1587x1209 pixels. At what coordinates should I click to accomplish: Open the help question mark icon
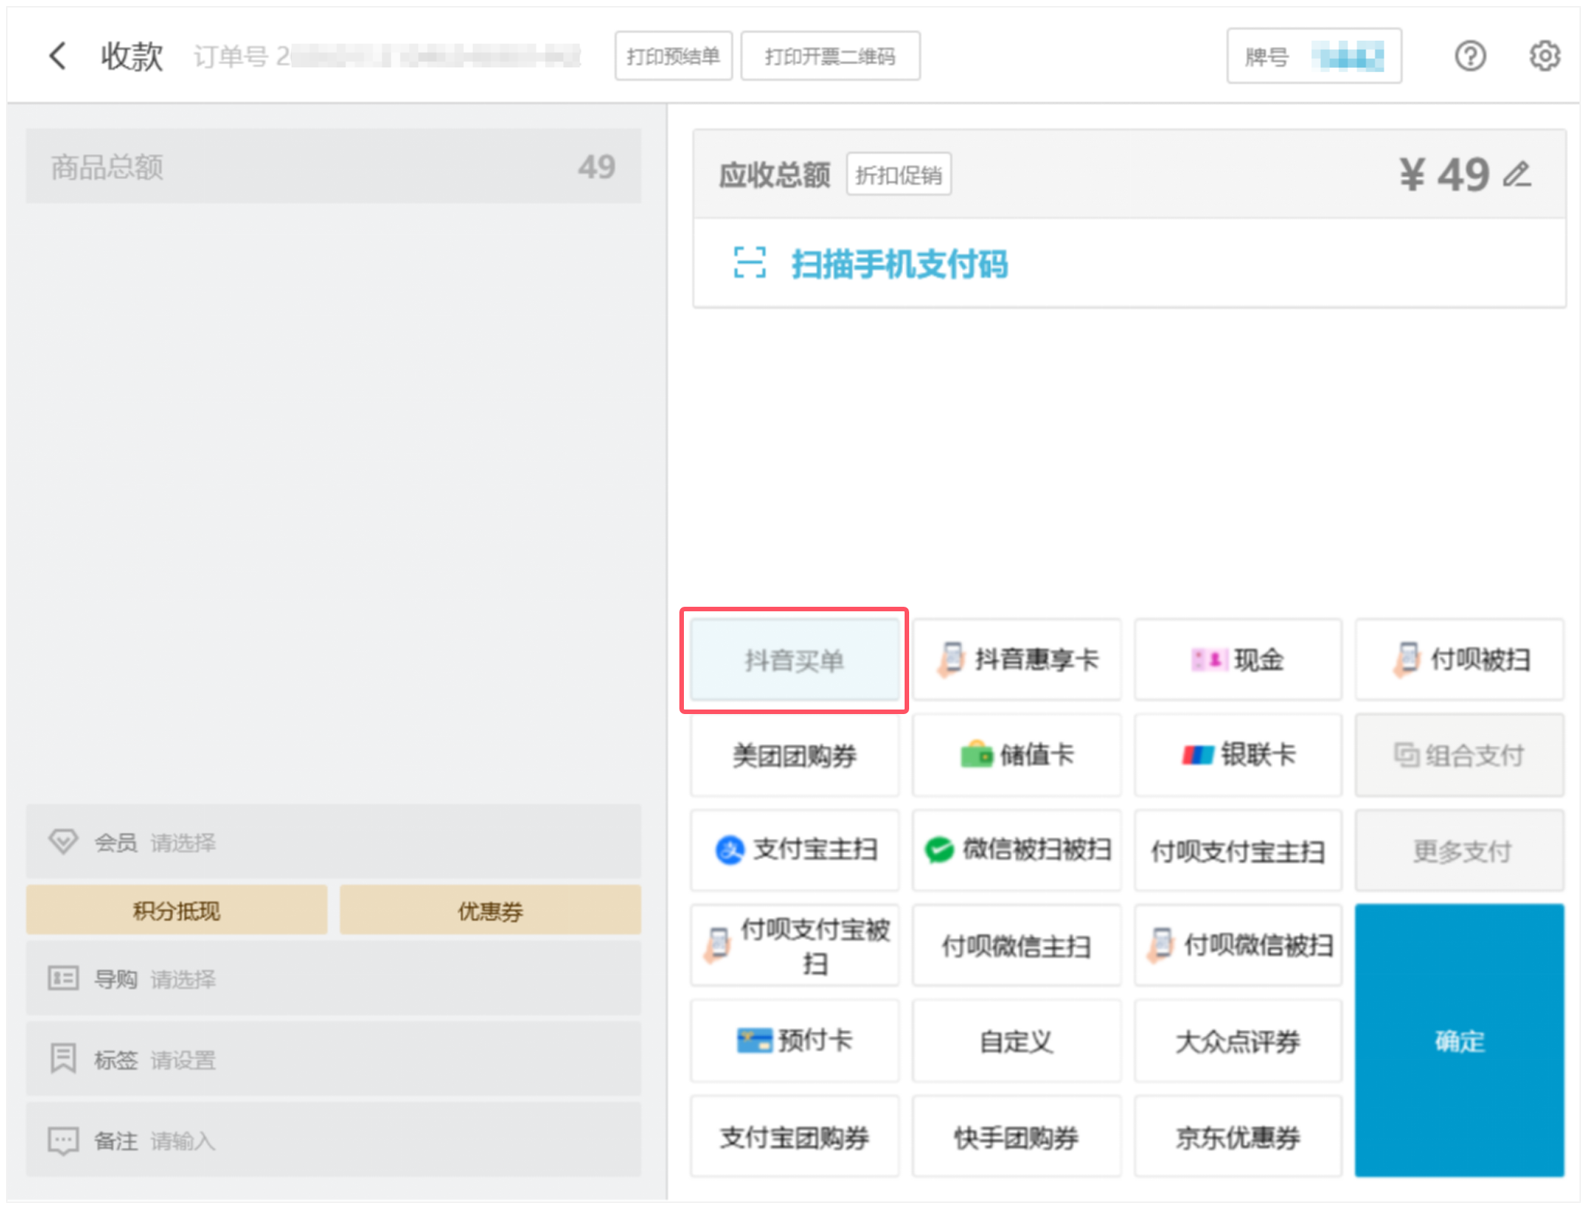tap(1470, 56)
